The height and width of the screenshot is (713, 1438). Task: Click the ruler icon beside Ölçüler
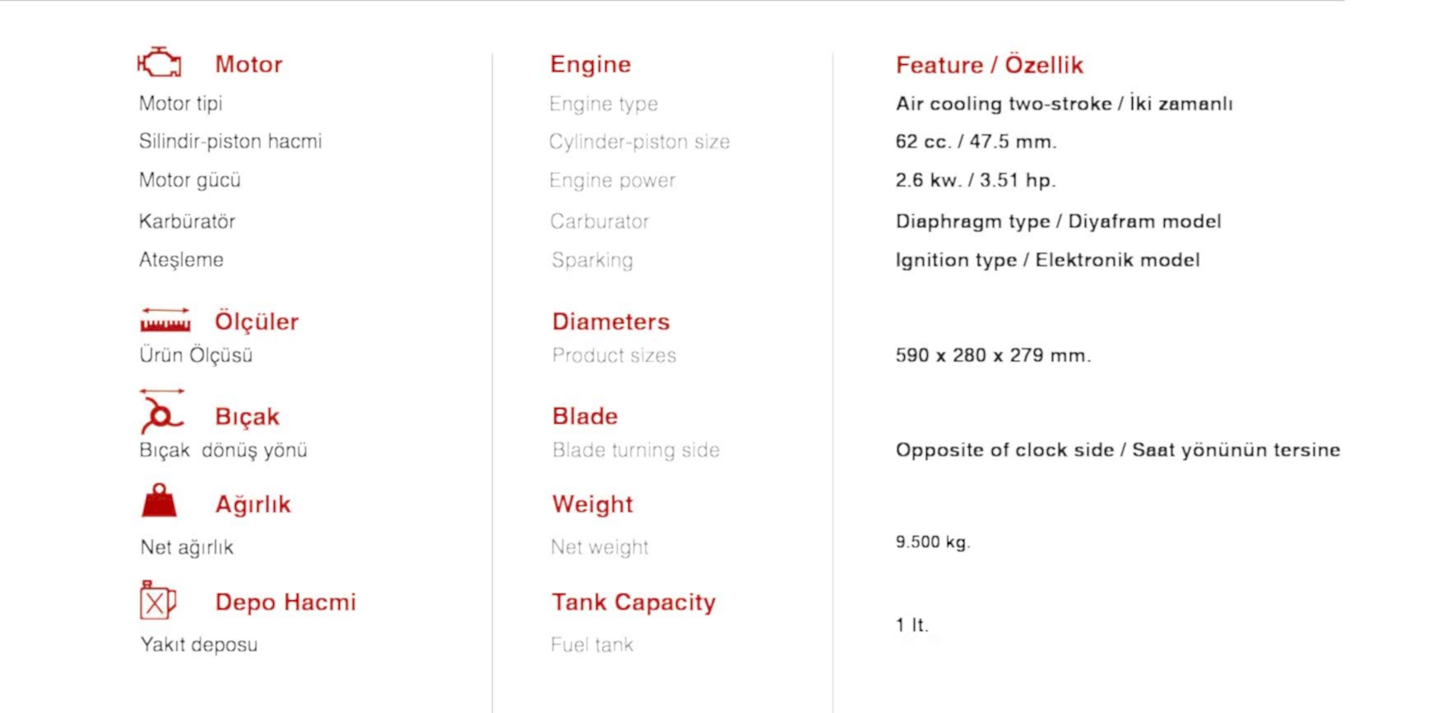pos(165,320)
